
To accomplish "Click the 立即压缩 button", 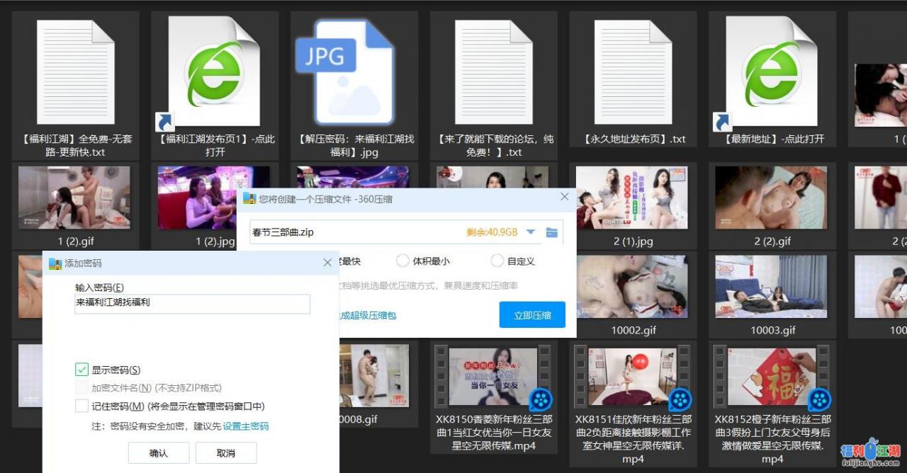I will coord(532,315).
